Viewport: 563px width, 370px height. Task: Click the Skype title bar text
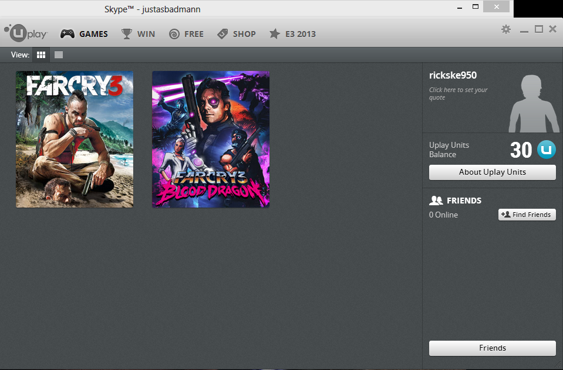[x=152, y=9]
